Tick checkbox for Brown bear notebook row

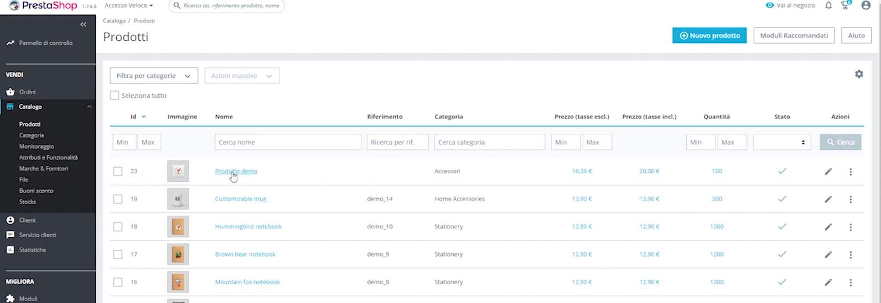[x=118, y=254]
